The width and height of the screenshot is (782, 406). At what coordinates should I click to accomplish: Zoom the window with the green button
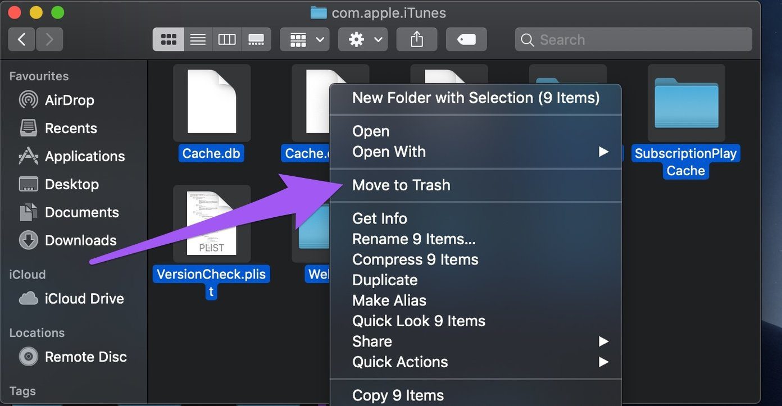(57, 12)
